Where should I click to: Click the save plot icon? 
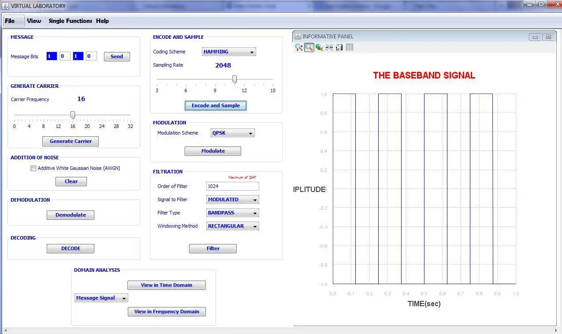tap(339, 47)
